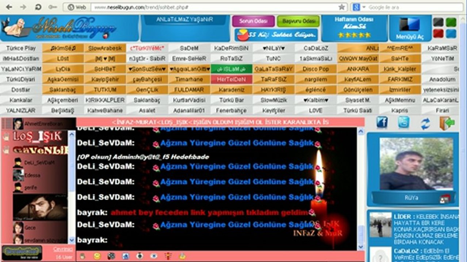Image resolution: width=467 pixels, height=262 pixels.
Task: Select the red theme color swatch
Action: 438,34
